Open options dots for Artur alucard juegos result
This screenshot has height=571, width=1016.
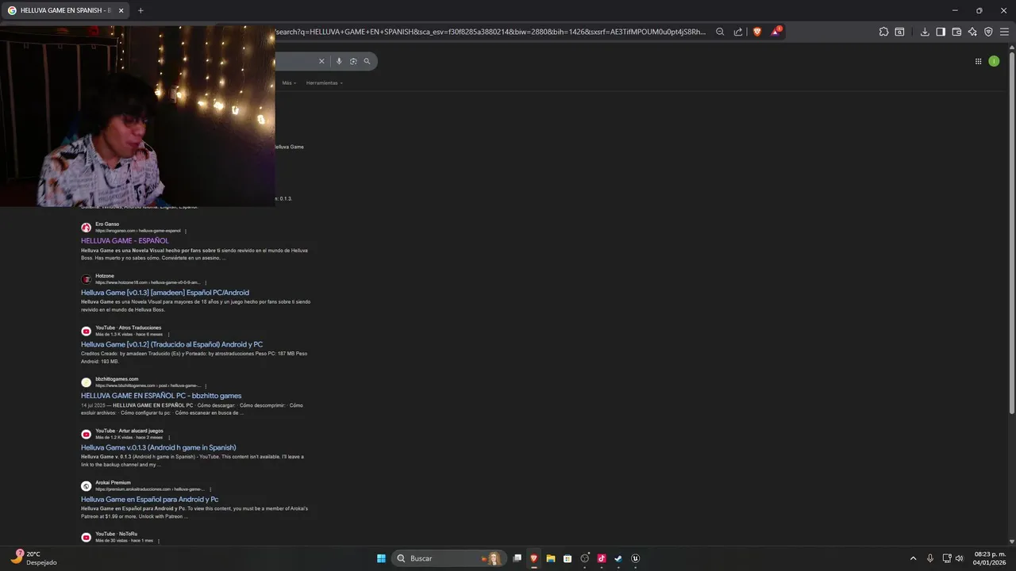(168, 438)
